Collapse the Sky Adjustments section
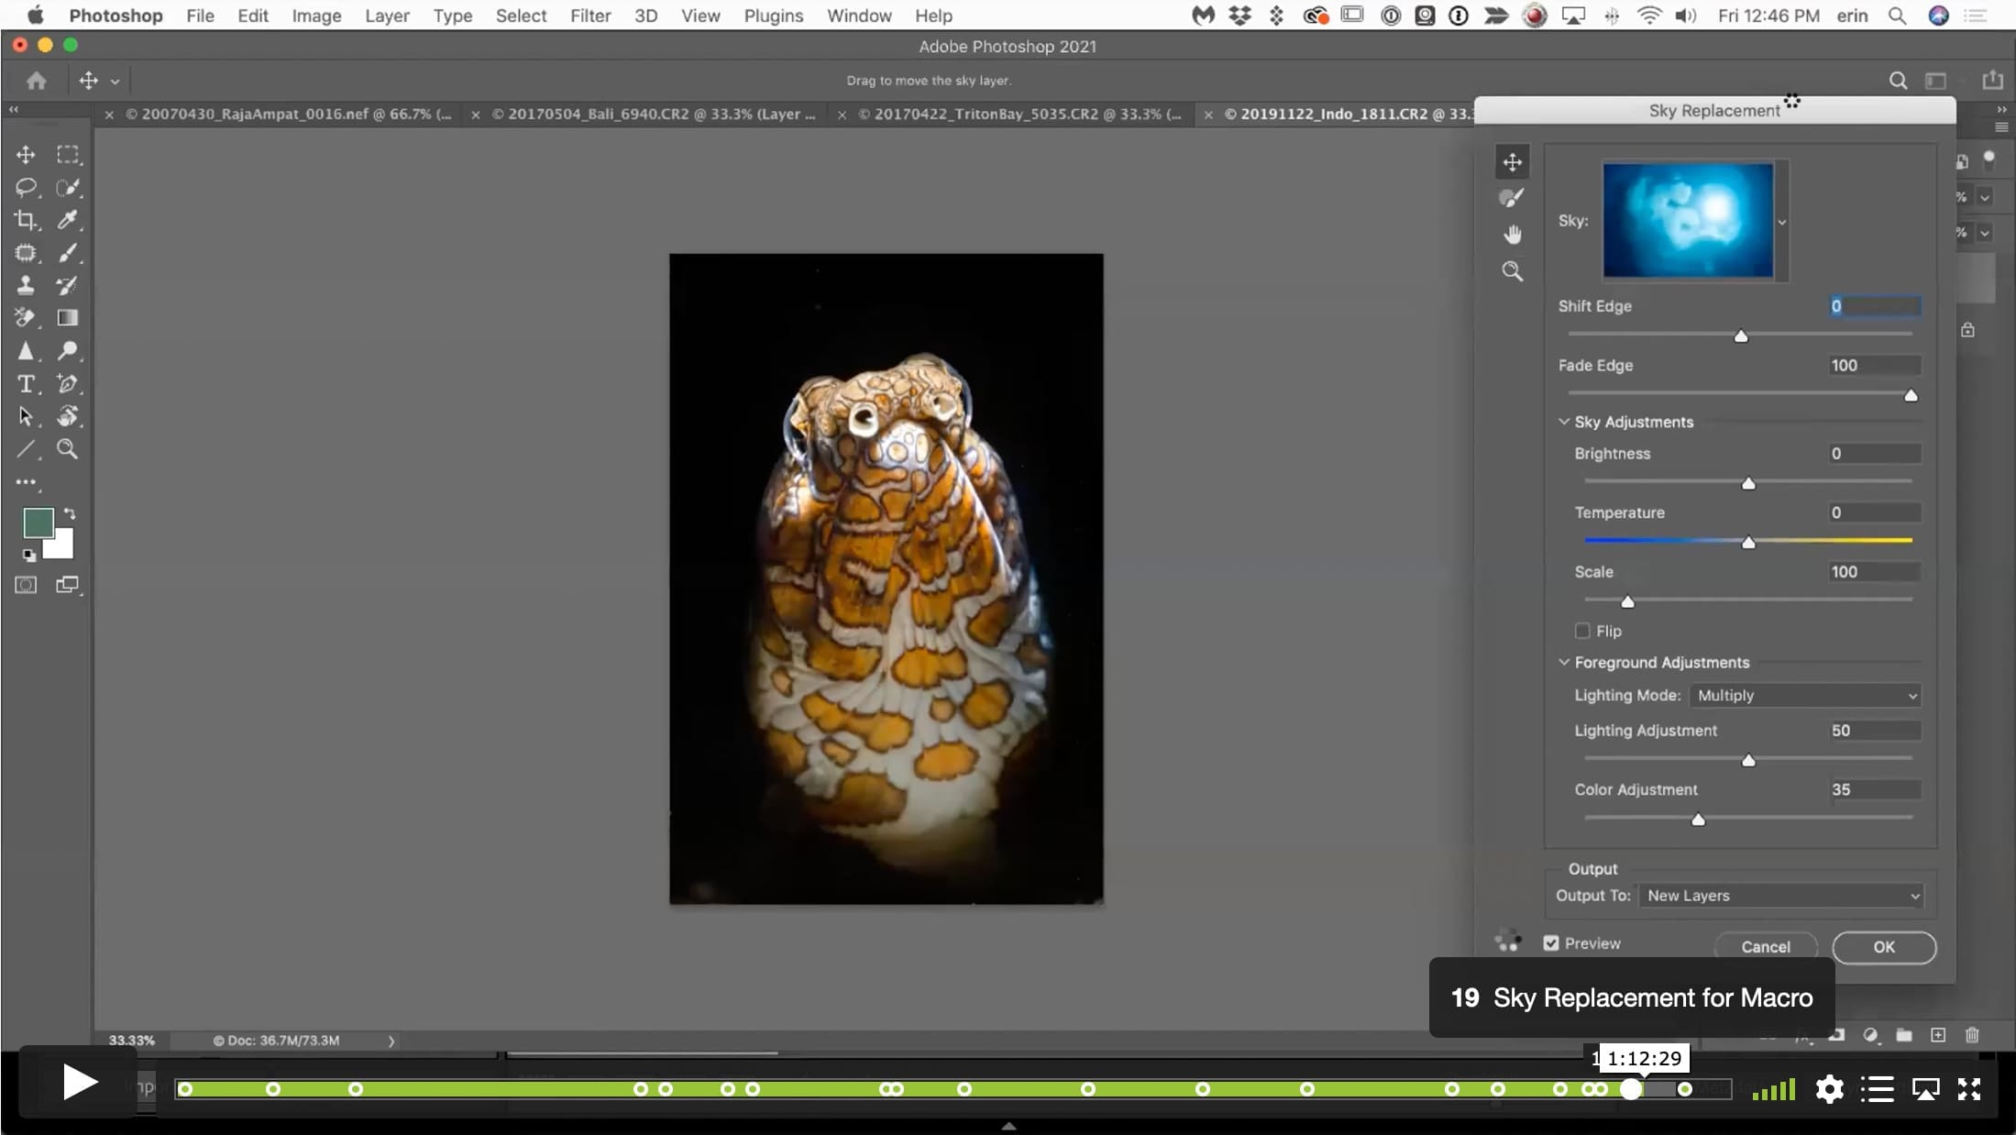This screenshot has height=1135, width=2016. [x=1564, y=422]
